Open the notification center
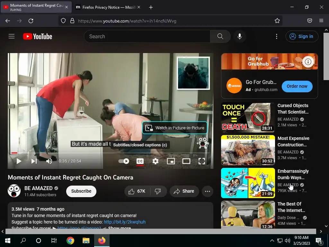The height and width of the screenshot is (247, 329). click(318, 241)
